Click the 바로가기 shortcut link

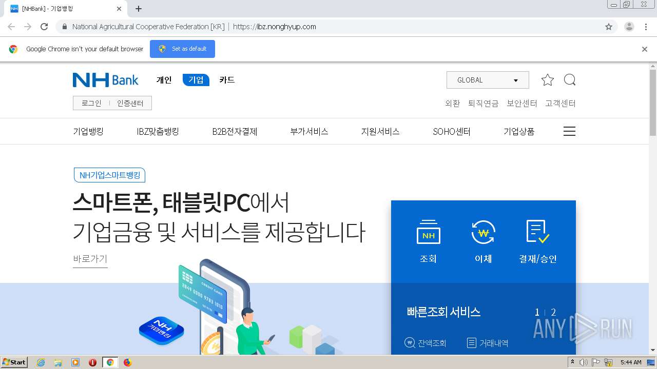tap(90, 259)
